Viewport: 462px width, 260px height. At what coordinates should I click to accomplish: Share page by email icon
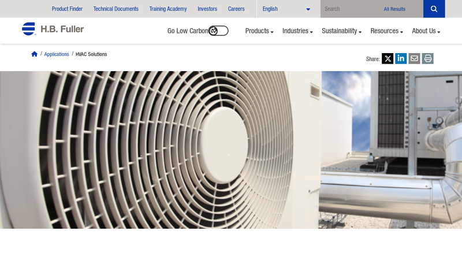point(414,58)
